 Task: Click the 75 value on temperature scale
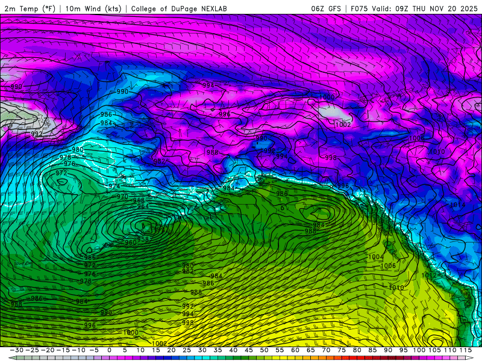(x=342, y=350)
